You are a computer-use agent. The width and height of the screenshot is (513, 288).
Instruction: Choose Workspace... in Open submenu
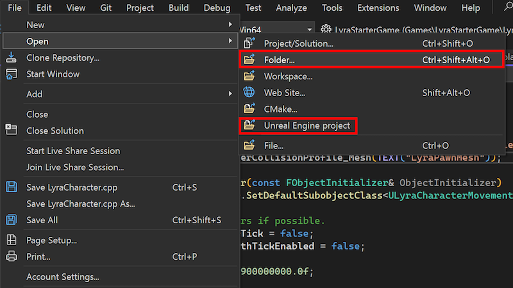(x=373, y=76)
